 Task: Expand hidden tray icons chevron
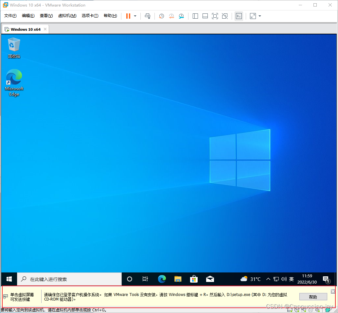click(x=268, y=279)
